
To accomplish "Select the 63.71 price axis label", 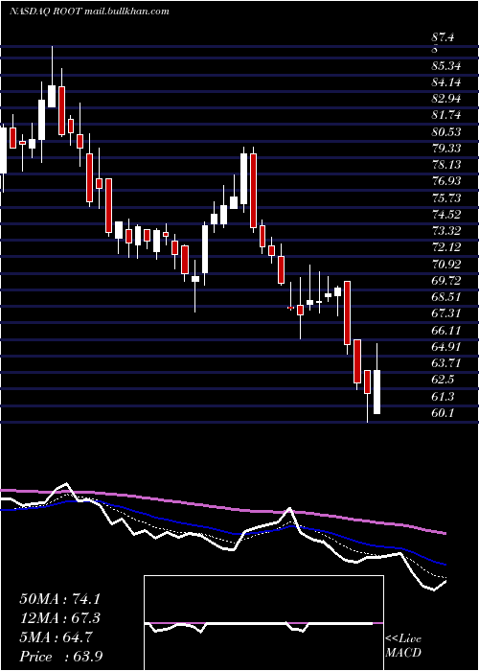I will 446,363.
